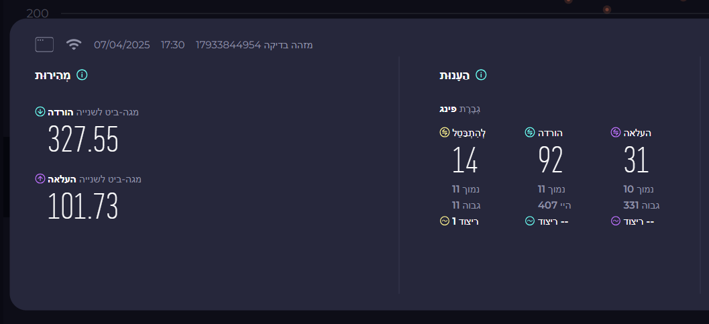The height and width of the screenshot is (324, 709).
Task: Click the Wi-Fi connection icon
Action: tap(74, 44)
